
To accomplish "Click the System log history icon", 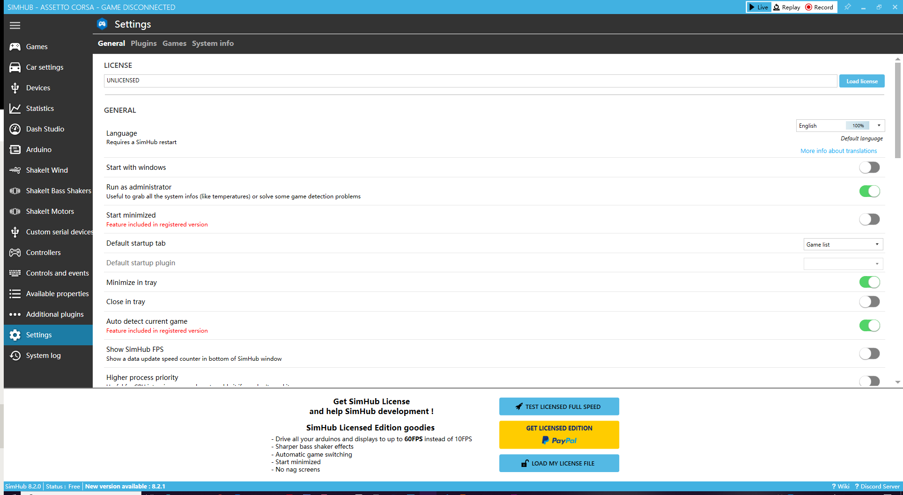I will pyautogui.click(x=15, y=356).
